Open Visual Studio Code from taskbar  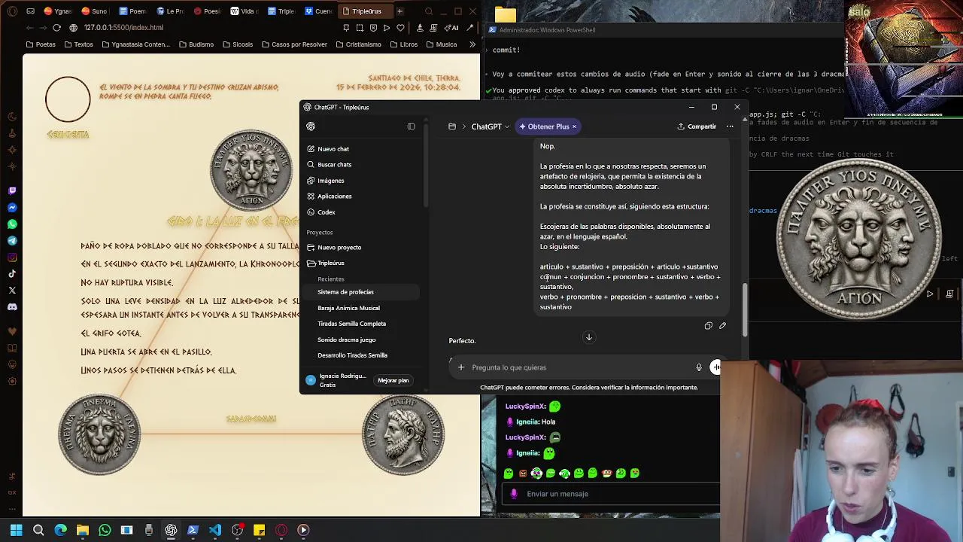click(214, 530)
